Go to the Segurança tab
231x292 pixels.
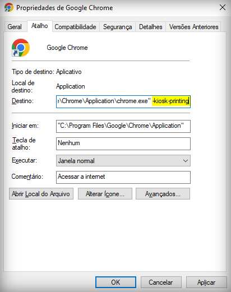pyautogui.click(x=118, y=27)
